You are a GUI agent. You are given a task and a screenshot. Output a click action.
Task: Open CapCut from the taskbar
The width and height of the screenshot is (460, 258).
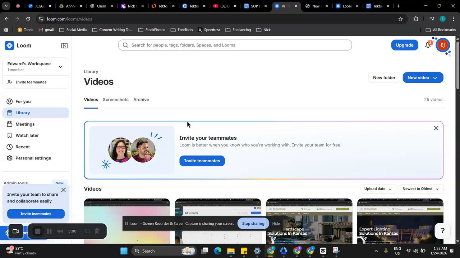tap(323, 251)
